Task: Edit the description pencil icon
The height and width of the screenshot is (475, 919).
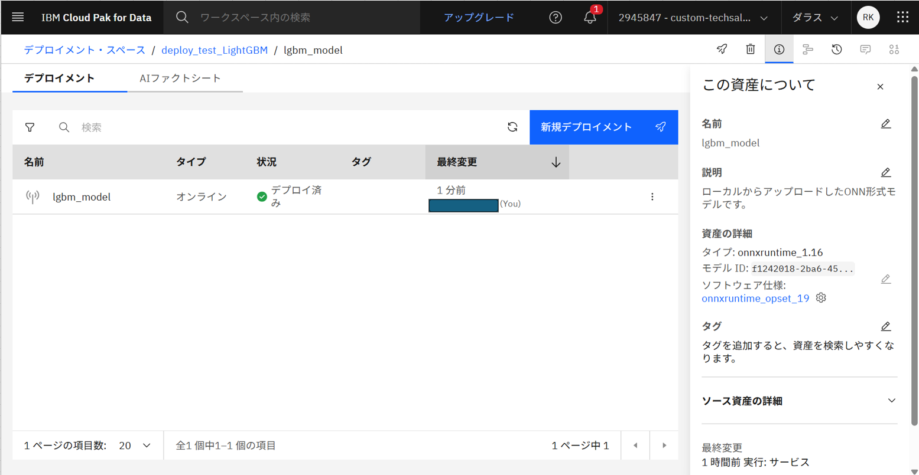Action: 885,172
